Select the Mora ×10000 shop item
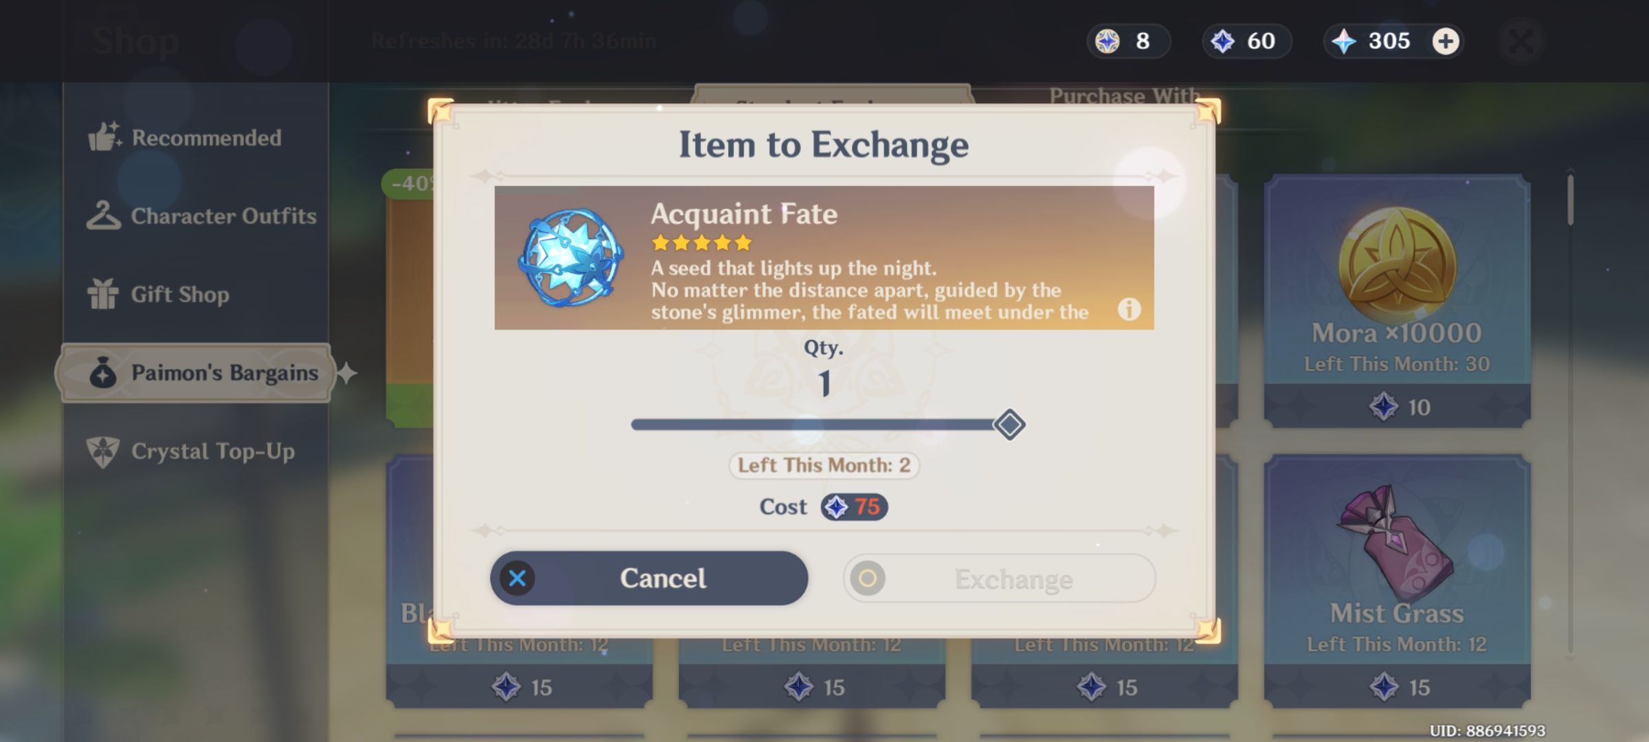Screen dimensions: 1649x742 [x=1397, y=301]
